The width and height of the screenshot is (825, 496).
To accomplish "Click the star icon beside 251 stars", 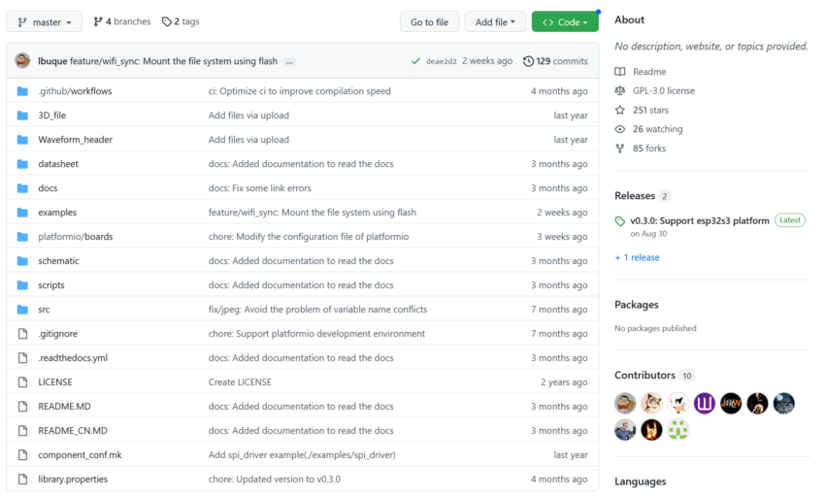I will [620, 110].
